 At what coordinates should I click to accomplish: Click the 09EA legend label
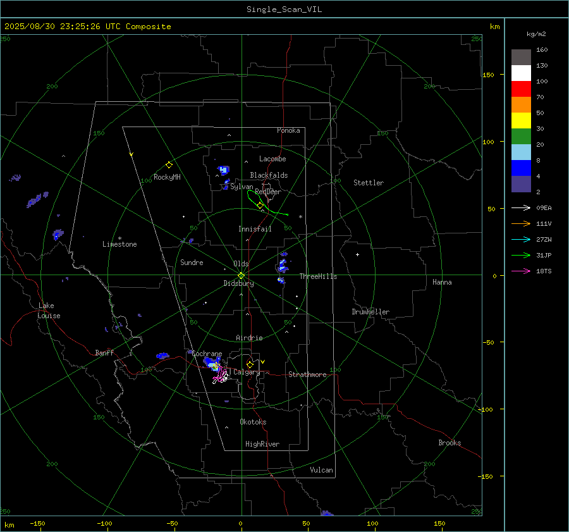click(x=544, y=207)
